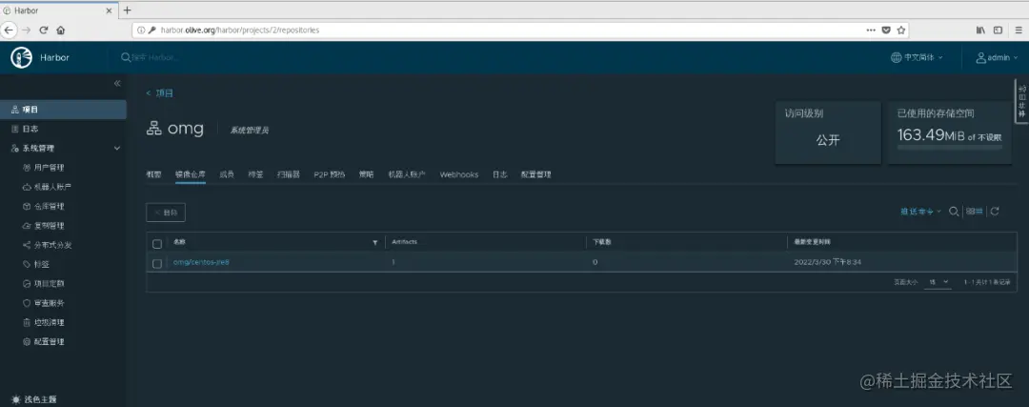Open the Firefox hamburger menu
This screenshot has width=1029, height=407.
(1018, 31)
